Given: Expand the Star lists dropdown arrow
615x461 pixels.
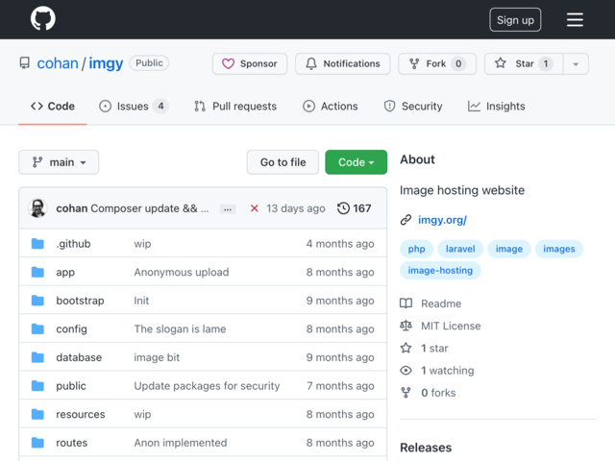Looking at the screenshot, I should [x=576, y=63].
